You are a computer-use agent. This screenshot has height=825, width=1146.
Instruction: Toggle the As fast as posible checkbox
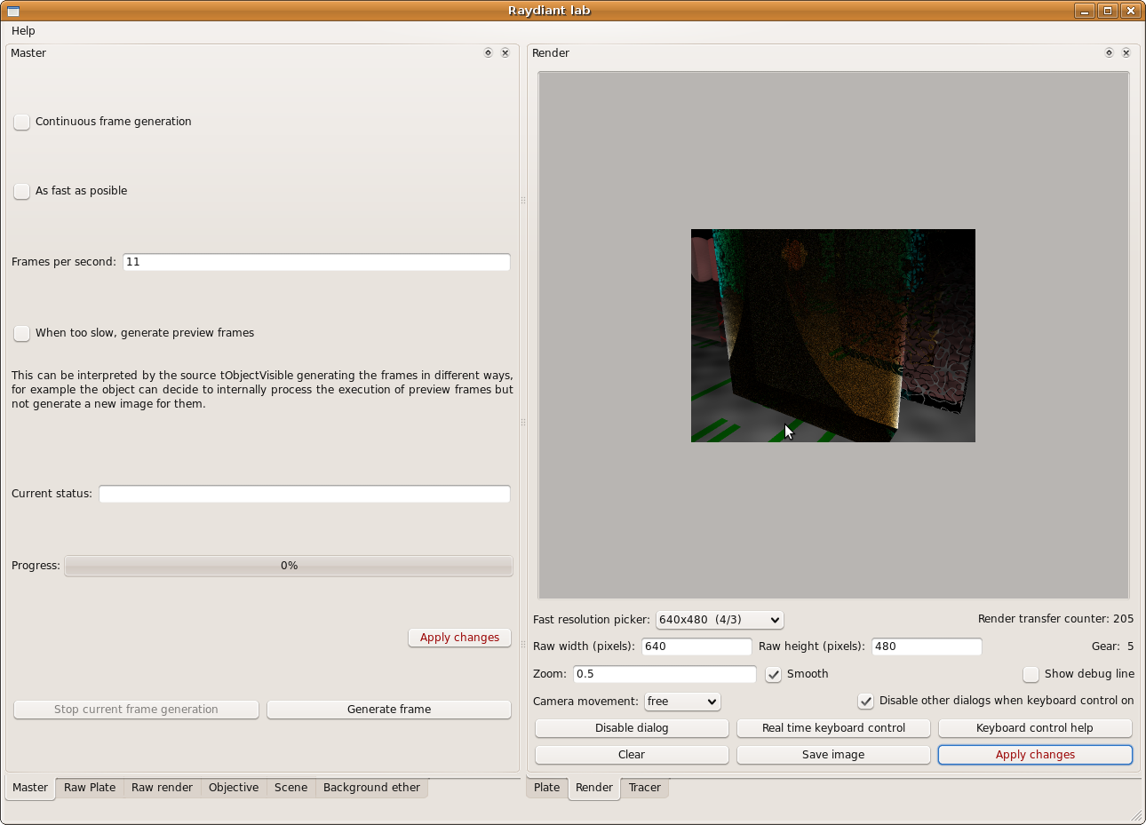(x=22, y=192)
